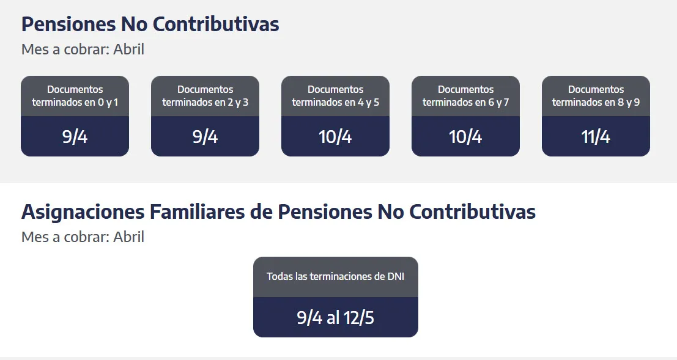Click 'Abril' under the Pensiones No Contributivas heading

(129, 50)
